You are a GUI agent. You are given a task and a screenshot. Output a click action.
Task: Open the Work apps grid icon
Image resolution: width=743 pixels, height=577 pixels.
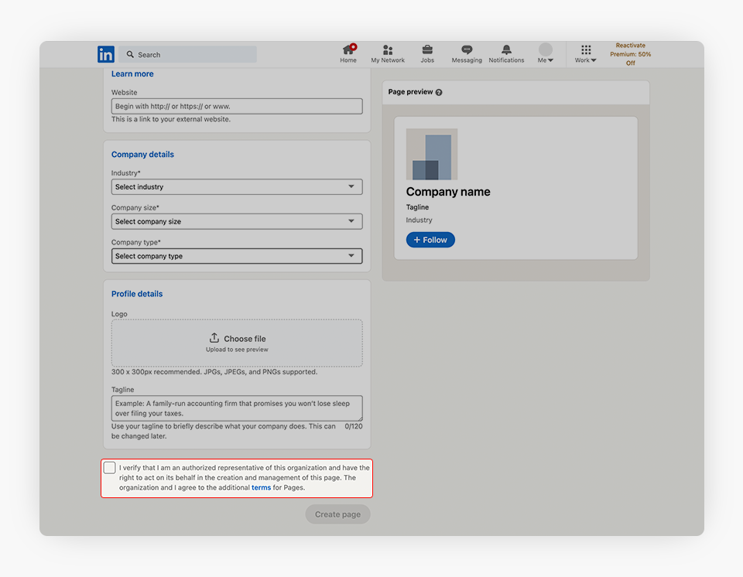coord(586,50)
